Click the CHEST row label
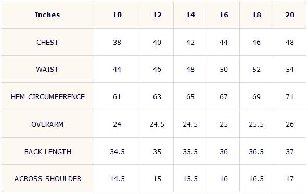The height and width of the screenshot is (194, 308). [x=47, y=43]
